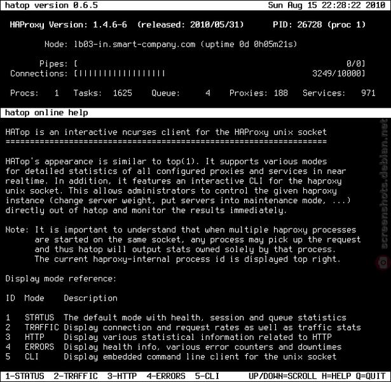Click the CLI row in mode table

tap(171, 357)
